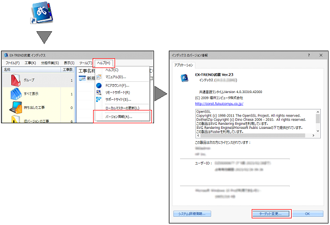The width and height of the screenshot is (330, 225).
Task: Select the 持ち出した工事 row label
Action: (34, 107)
